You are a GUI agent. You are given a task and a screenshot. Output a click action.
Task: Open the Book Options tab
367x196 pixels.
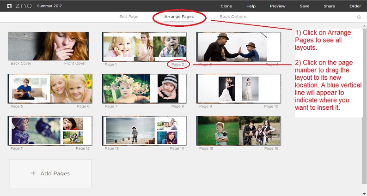[233, 17]
